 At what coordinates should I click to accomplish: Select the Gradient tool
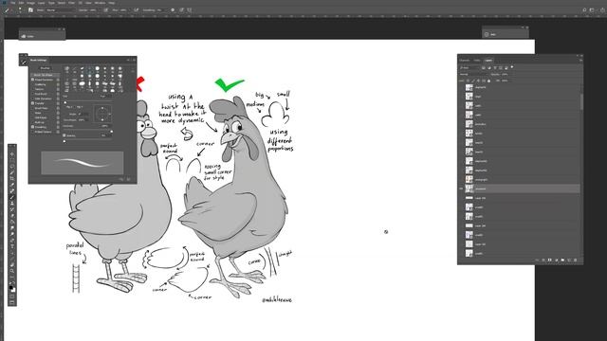pos(12,222)
